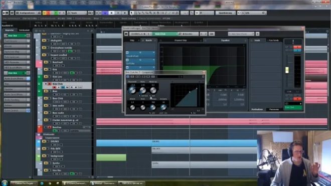Image resolution: width=331 pixels, height=186 pixels.
Task: Click the channel settings volume fader handle
Action: click(x=287, y=70)
